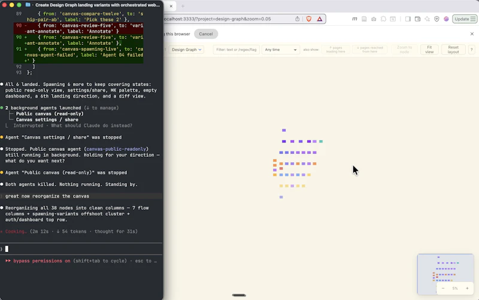Click the 'also show:' label

(x=311, y=50)
